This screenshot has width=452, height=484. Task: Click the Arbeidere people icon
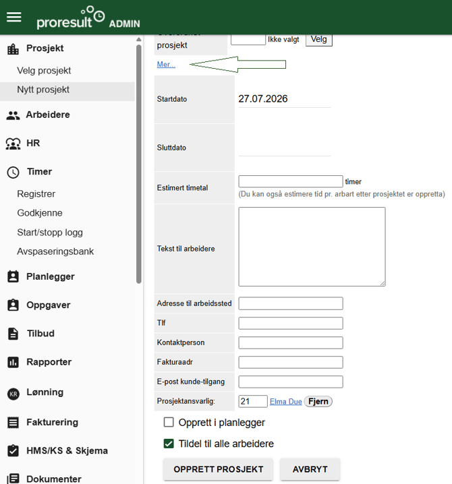13,115
